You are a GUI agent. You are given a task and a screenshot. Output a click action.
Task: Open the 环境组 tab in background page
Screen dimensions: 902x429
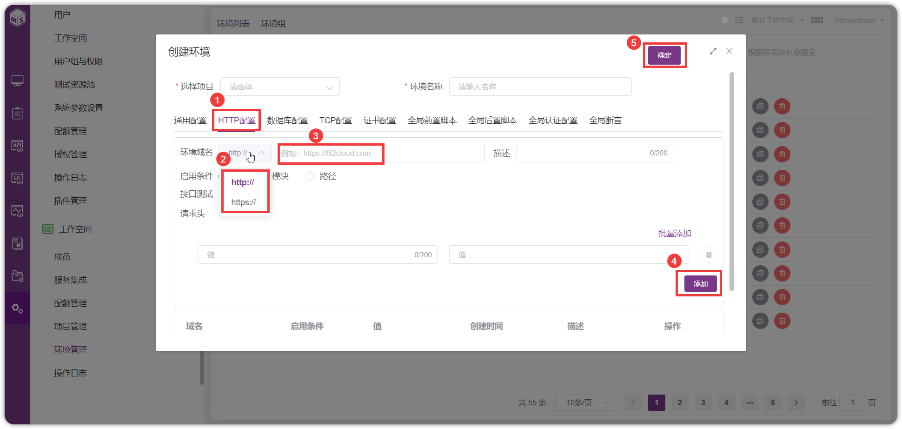[273, 24]
